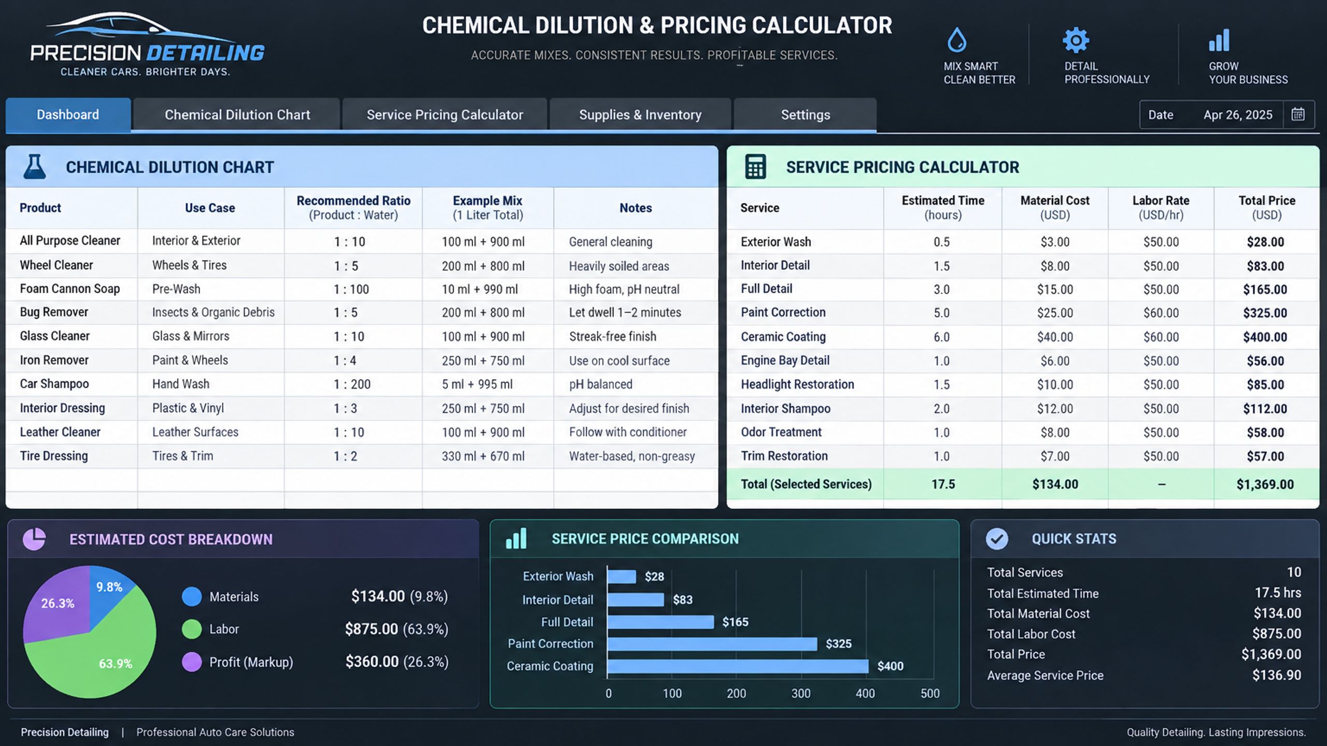This screenshot has width=1327, height=746.
Task: Click the checkmark icon beside Quick Stats
Action: pos(997,539)
